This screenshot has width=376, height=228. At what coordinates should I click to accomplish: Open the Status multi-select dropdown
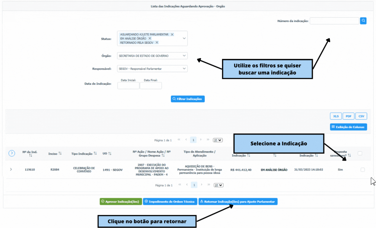click(x=184, y=38)
